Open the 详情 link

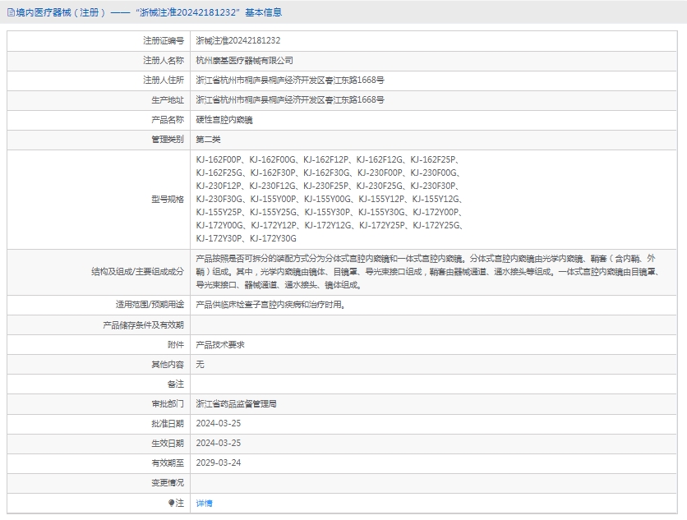pyautogui.click(x=204, y=503)
